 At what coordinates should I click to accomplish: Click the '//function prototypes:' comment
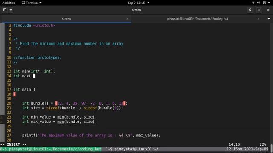tap(38, 57)
